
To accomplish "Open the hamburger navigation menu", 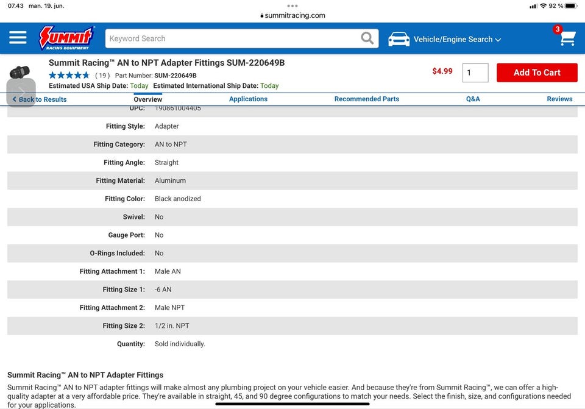I will tap(18, 38).
